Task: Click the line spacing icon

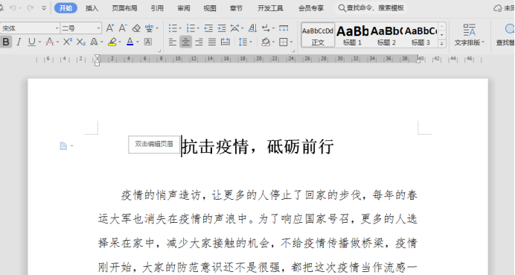Action: coord(243,42)
